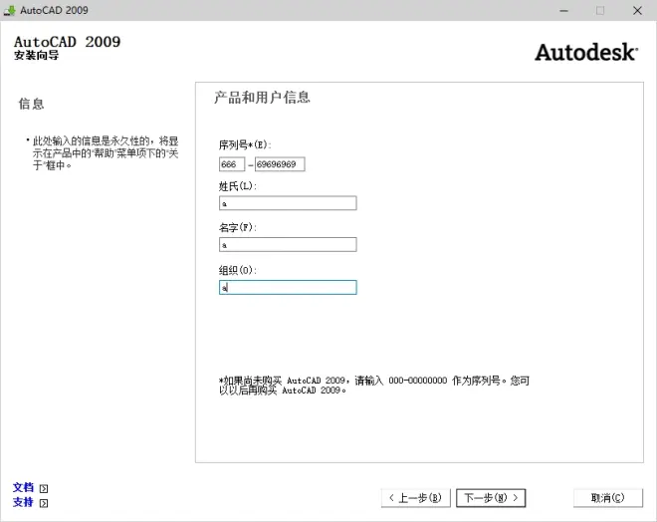Screen dimensions: 657x522
Task: Minimize the AutoCAD 2009 installer window
Action: [x=564, y=11]
